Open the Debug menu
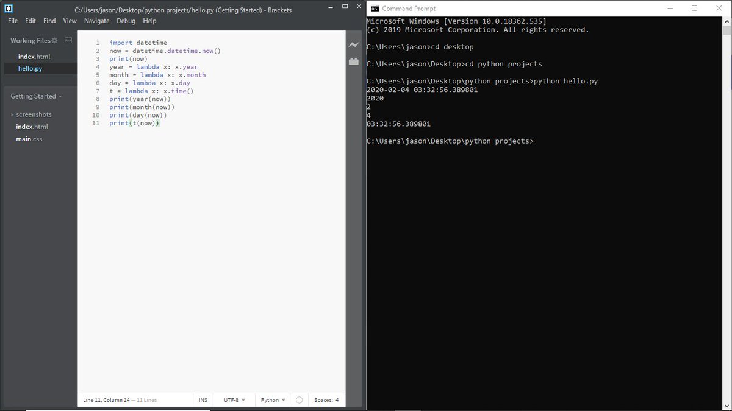Image resolution: width=732 pixels, height=411 pixels. point(126,21)
